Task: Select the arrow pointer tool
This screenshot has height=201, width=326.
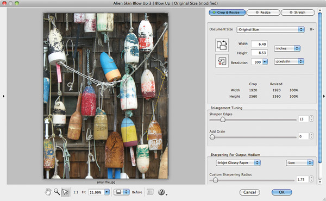Action: coord(65,192)
